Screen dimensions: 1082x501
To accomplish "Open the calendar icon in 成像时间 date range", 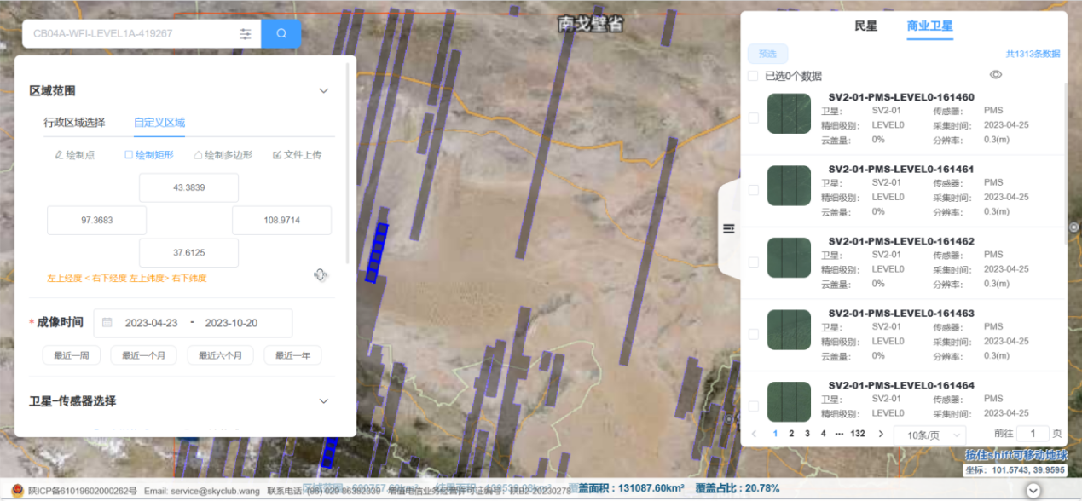I will [x=107, y=323].
